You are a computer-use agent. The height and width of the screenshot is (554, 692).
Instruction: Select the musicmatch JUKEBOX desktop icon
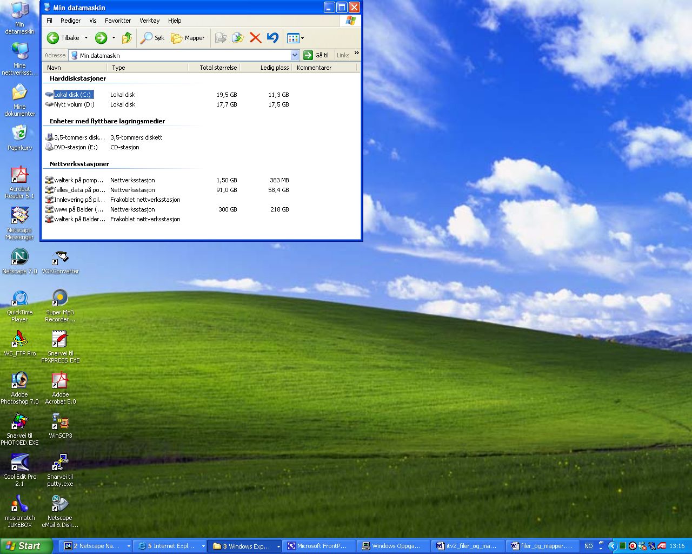tap(20, 511)
